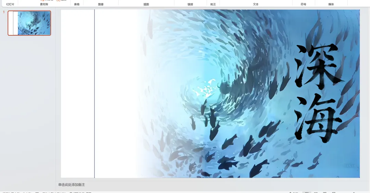Click the '文本' ribbon group label

[256, 4]
